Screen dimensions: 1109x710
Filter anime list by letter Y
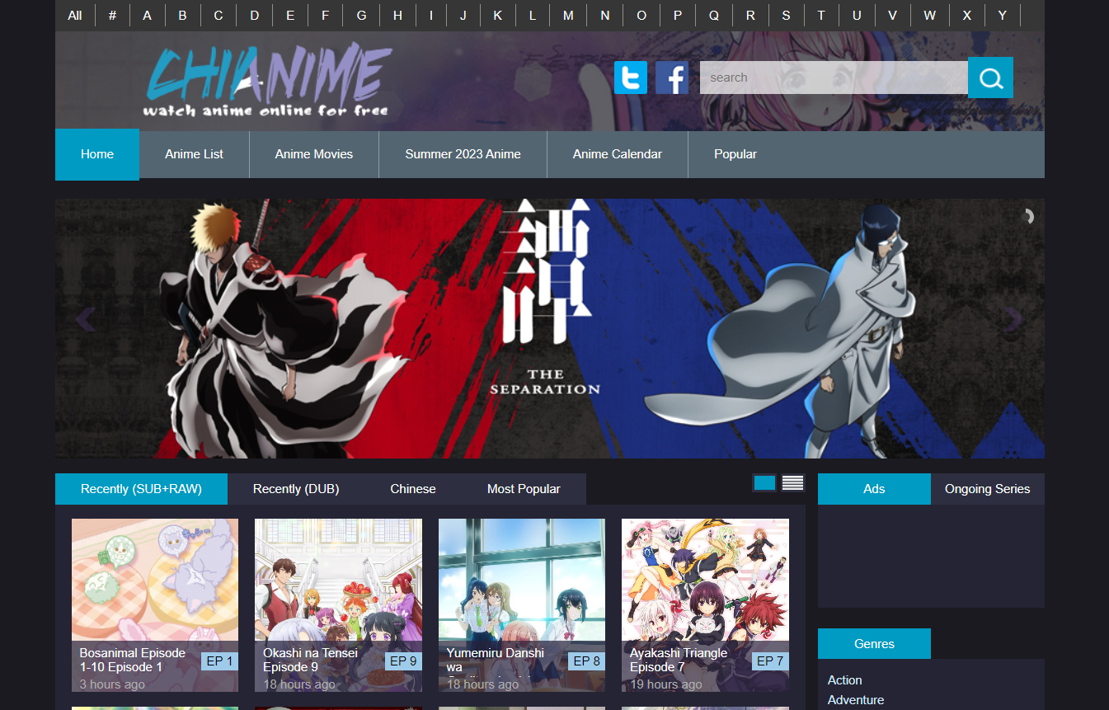[1003, 16]
